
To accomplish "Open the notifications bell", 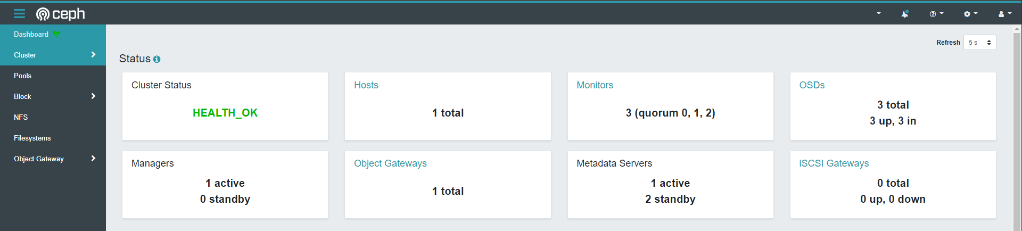I will click(x=905, y=14).
